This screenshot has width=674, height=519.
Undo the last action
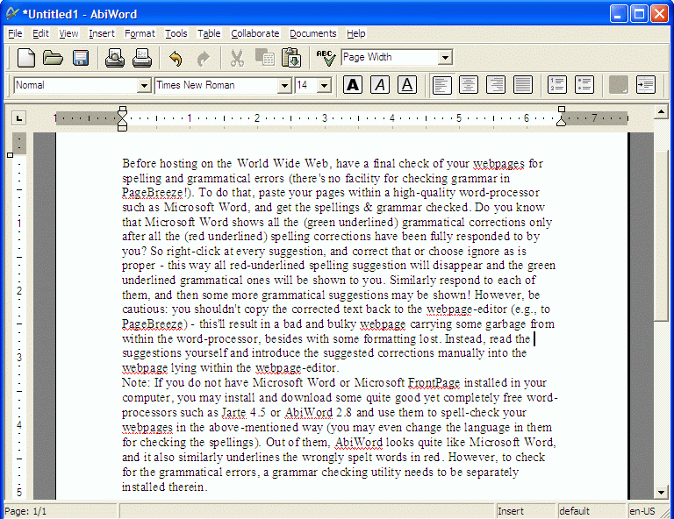176,59
